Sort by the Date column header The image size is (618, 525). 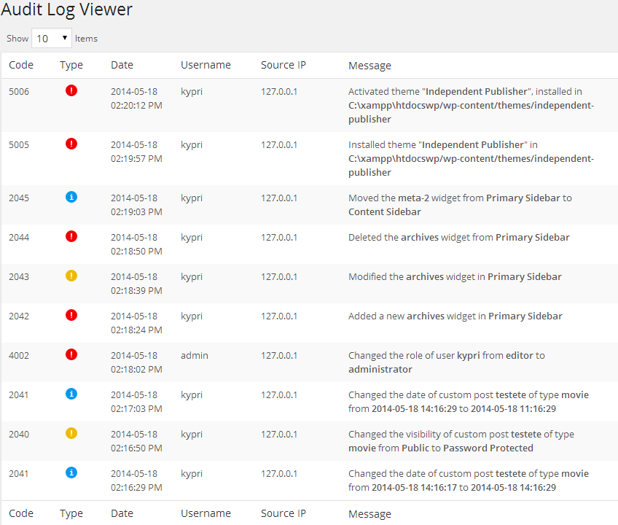click(122, 65)
